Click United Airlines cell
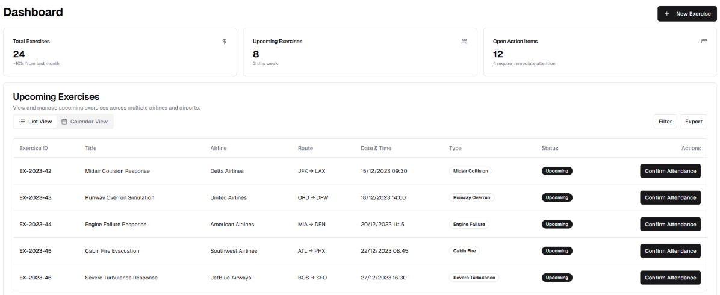Image resolution: width=720 pixels, height=295 pixels. tap(228, 197)
